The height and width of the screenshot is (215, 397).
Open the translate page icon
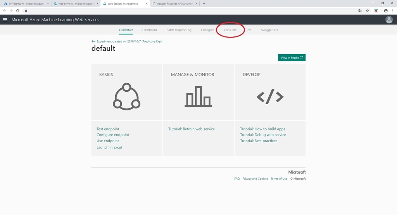360,10
